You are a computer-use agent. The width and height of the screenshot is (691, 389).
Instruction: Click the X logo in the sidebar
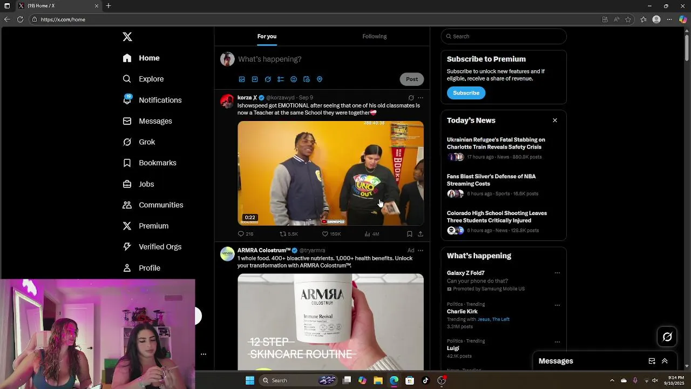pos(127,37)
